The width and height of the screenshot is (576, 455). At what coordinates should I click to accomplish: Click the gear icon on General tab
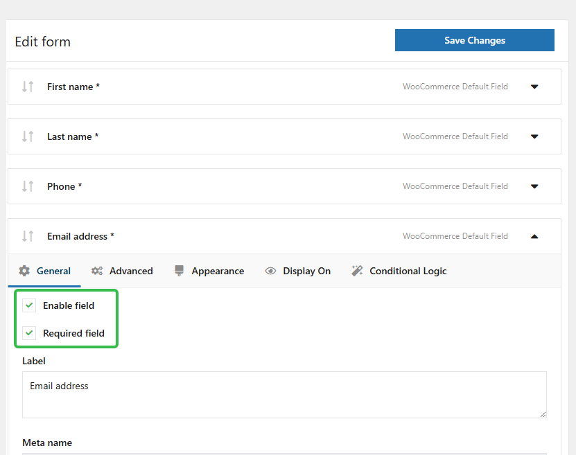[x=24, y=271]
